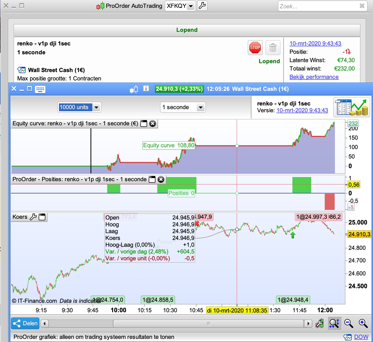Click the scrollbar right arrow
Viewport: 373px width, 342px height.
[308, 324]
